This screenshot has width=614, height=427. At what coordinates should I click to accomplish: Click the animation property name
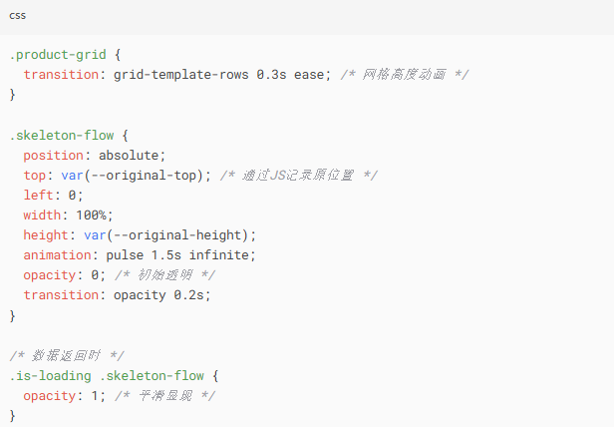pyautogui.click(x=57, y=255)
